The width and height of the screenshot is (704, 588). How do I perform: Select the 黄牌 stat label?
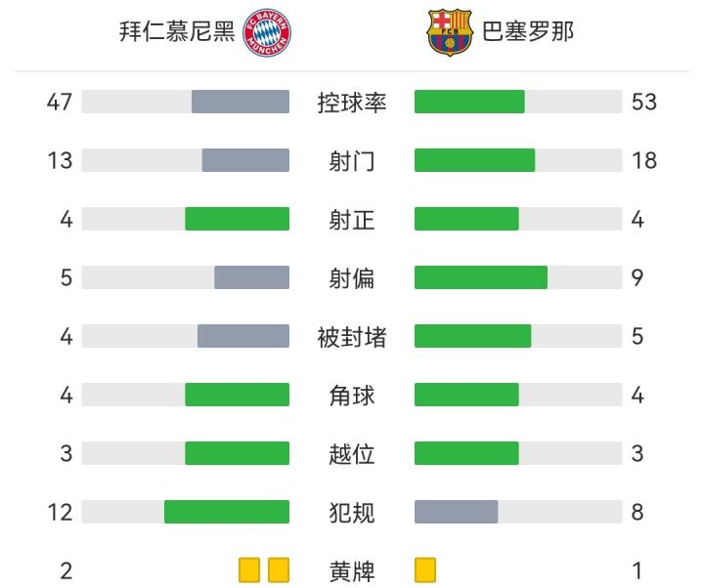point(352,570)
